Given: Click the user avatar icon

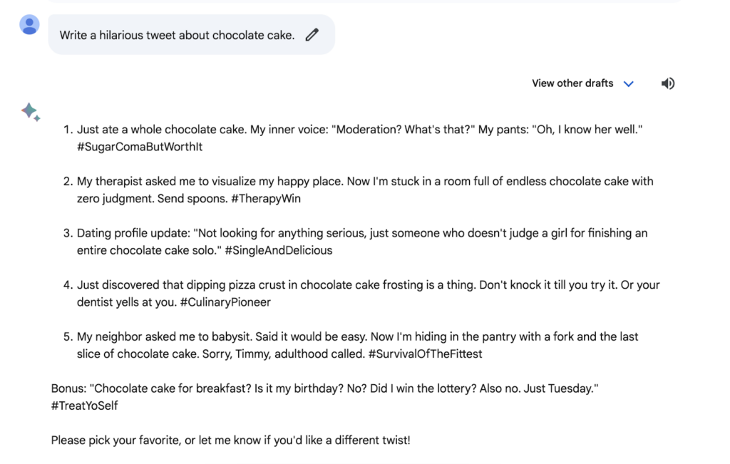Looking at the screenshot, I should (x=29, y=25).
